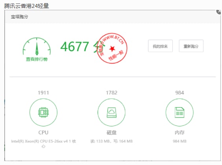Click the 内存 label text

(179, 133)
